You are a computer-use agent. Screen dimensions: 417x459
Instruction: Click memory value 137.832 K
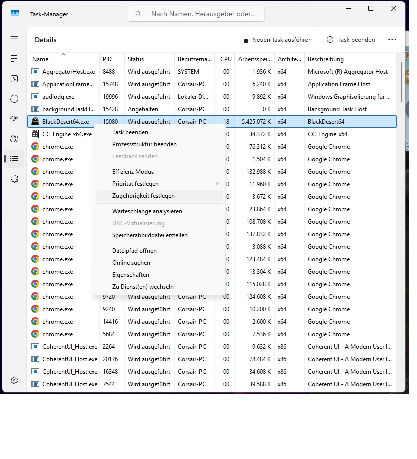click(x=259, y=234)
